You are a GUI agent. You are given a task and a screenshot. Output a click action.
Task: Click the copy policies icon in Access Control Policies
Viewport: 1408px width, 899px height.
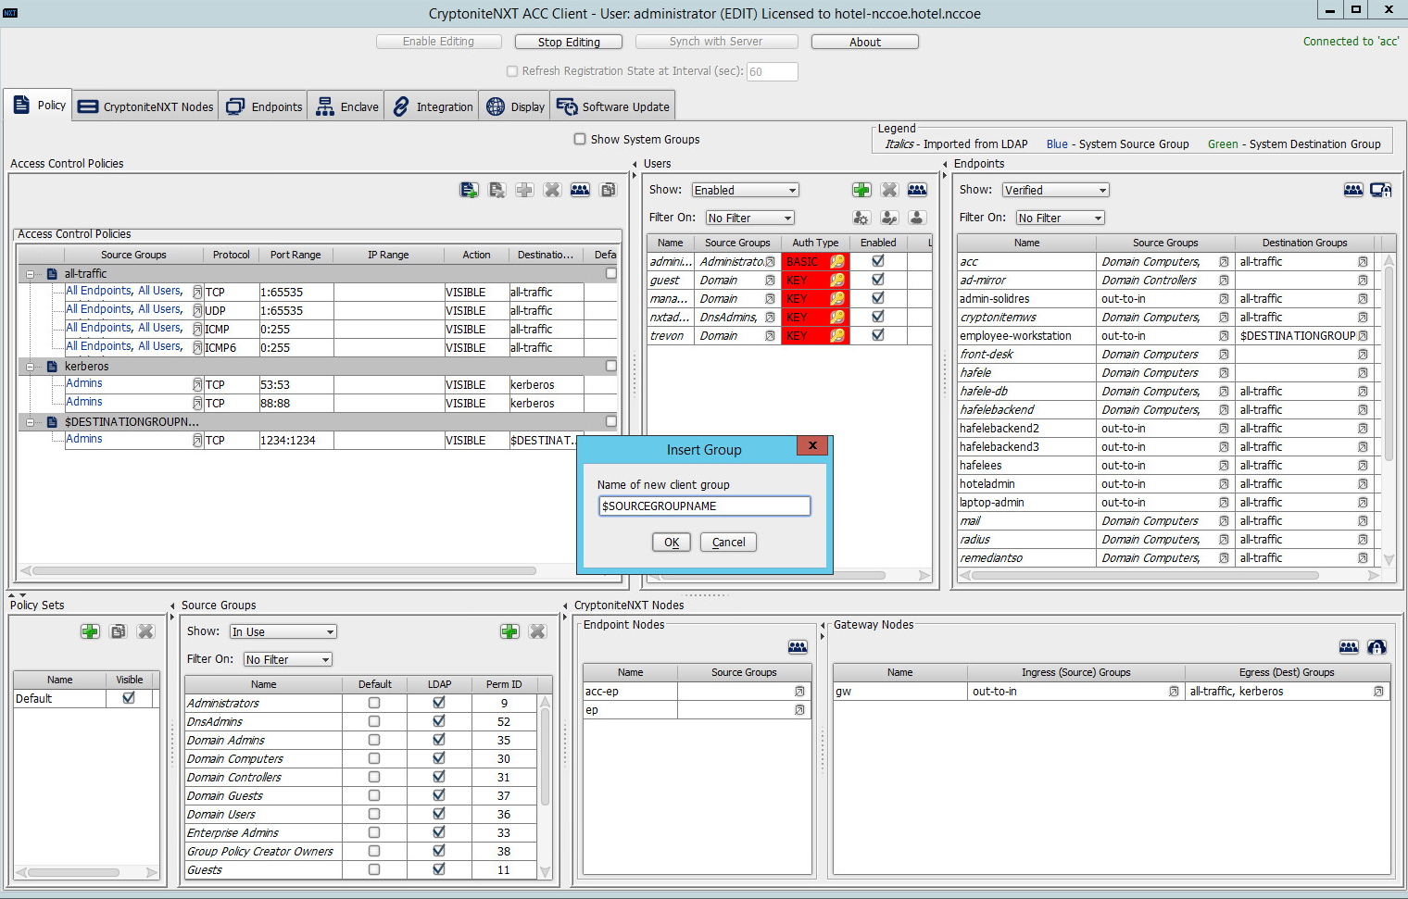point(608,190)
